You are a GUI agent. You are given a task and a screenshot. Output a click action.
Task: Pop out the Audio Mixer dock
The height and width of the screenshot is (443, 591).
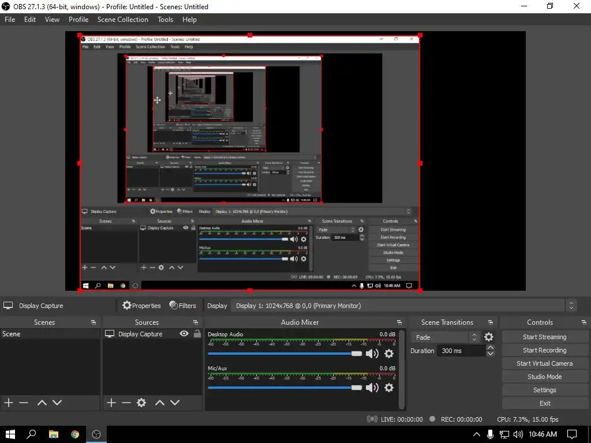399,322
